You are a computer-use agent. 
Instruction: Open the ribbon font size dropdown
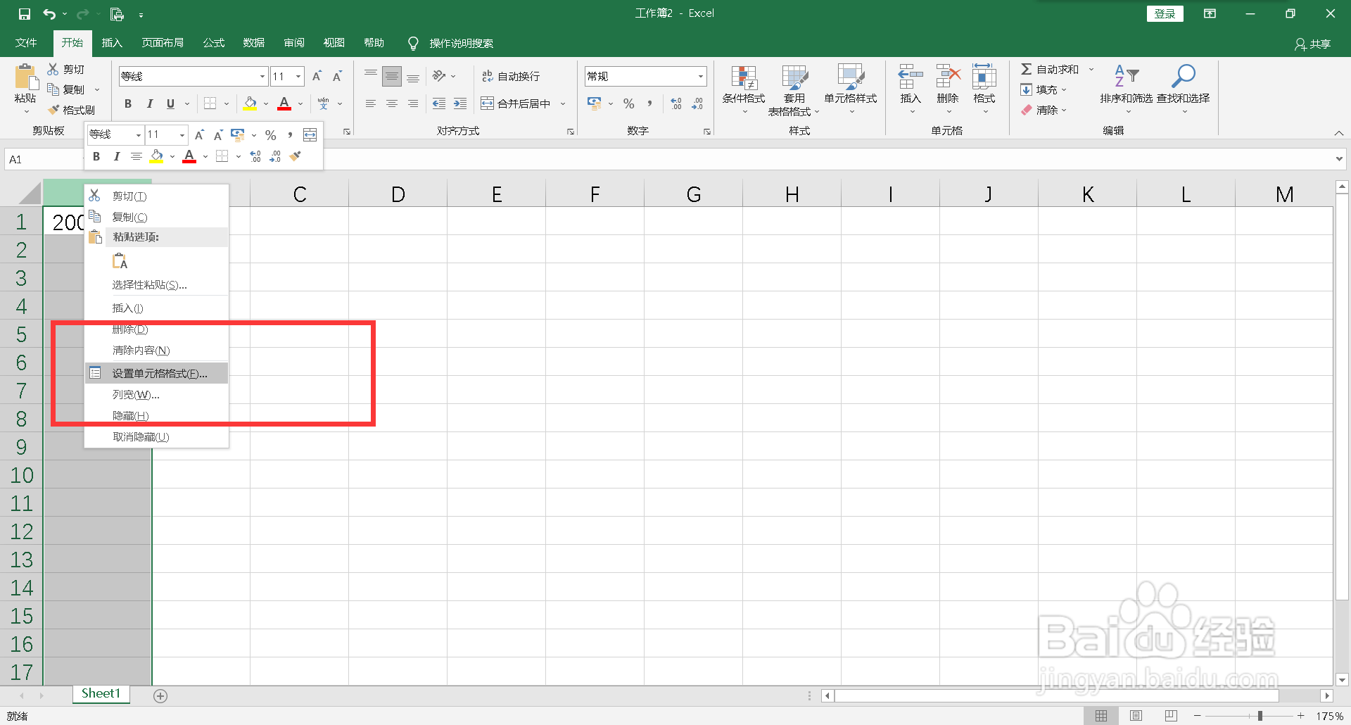298,76
